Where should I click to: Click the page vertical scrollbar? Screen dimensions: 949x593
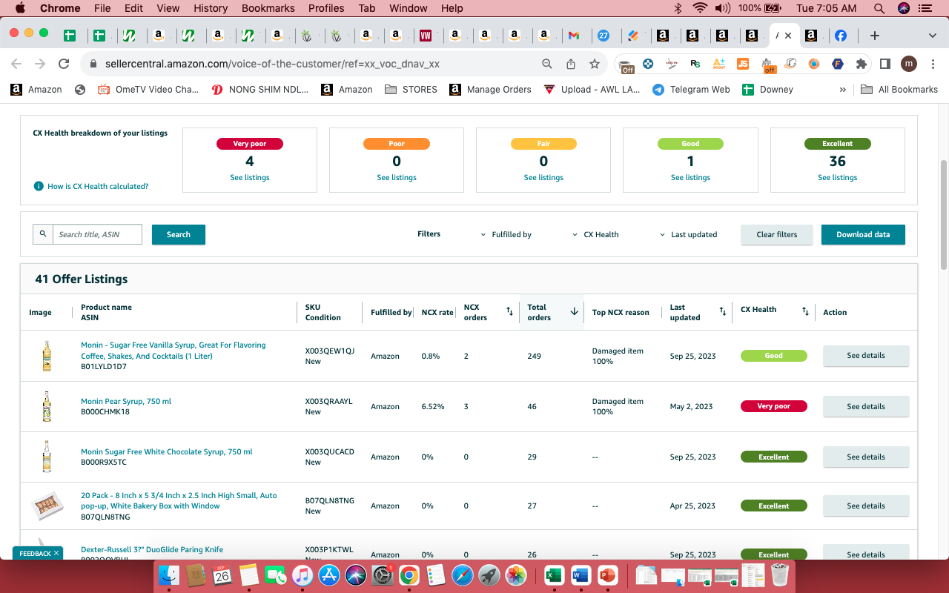pyautogui.click(x=943, y=215)
